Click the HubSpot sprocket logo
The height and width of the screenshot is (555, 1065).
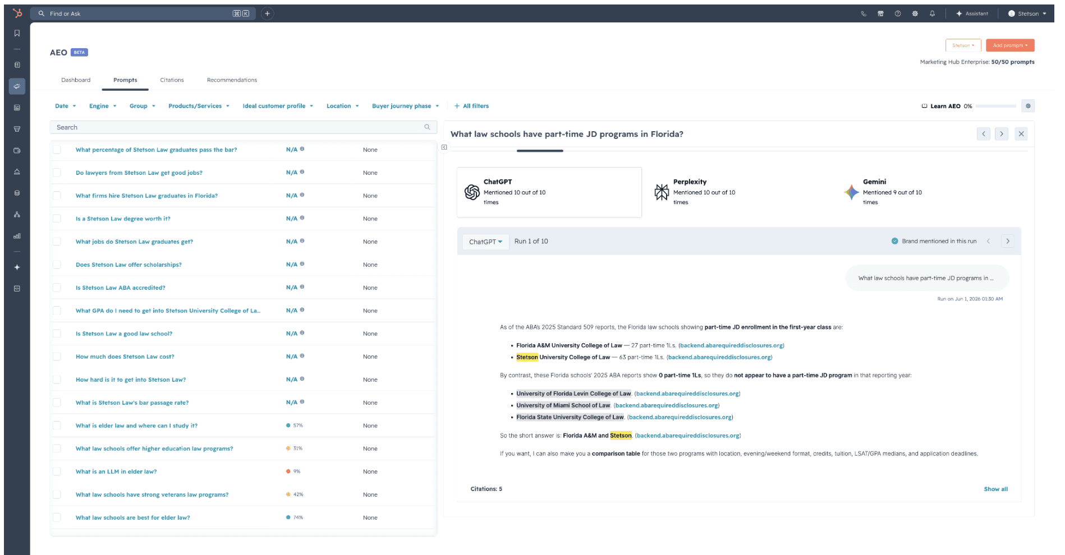pos(17,13)
